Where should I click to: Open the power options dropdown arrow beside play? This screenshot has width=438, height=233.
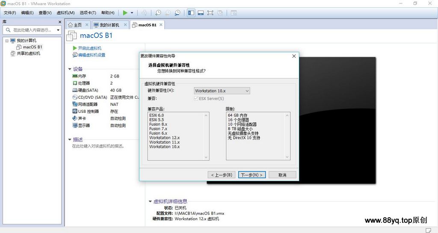click(x=132, y=13)
